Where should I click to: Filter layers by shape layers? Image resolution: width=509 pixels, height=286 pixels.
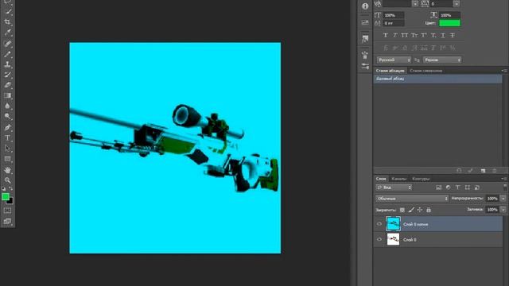[x=468, y=187]
